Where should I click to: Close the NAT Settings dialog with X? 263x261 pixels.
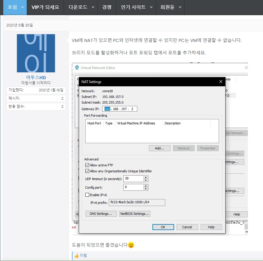click(221, 82)
